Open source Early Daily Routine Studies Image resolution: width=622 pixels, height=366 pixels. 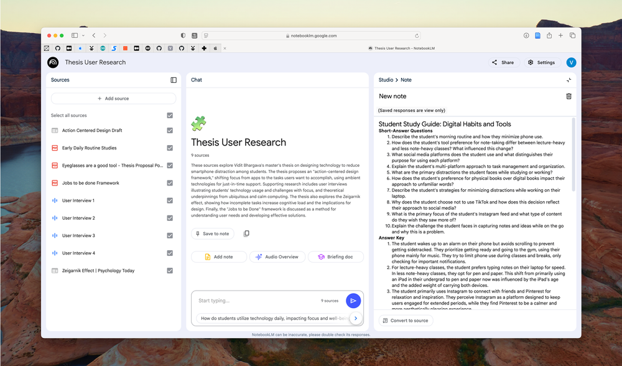[89, 148]
